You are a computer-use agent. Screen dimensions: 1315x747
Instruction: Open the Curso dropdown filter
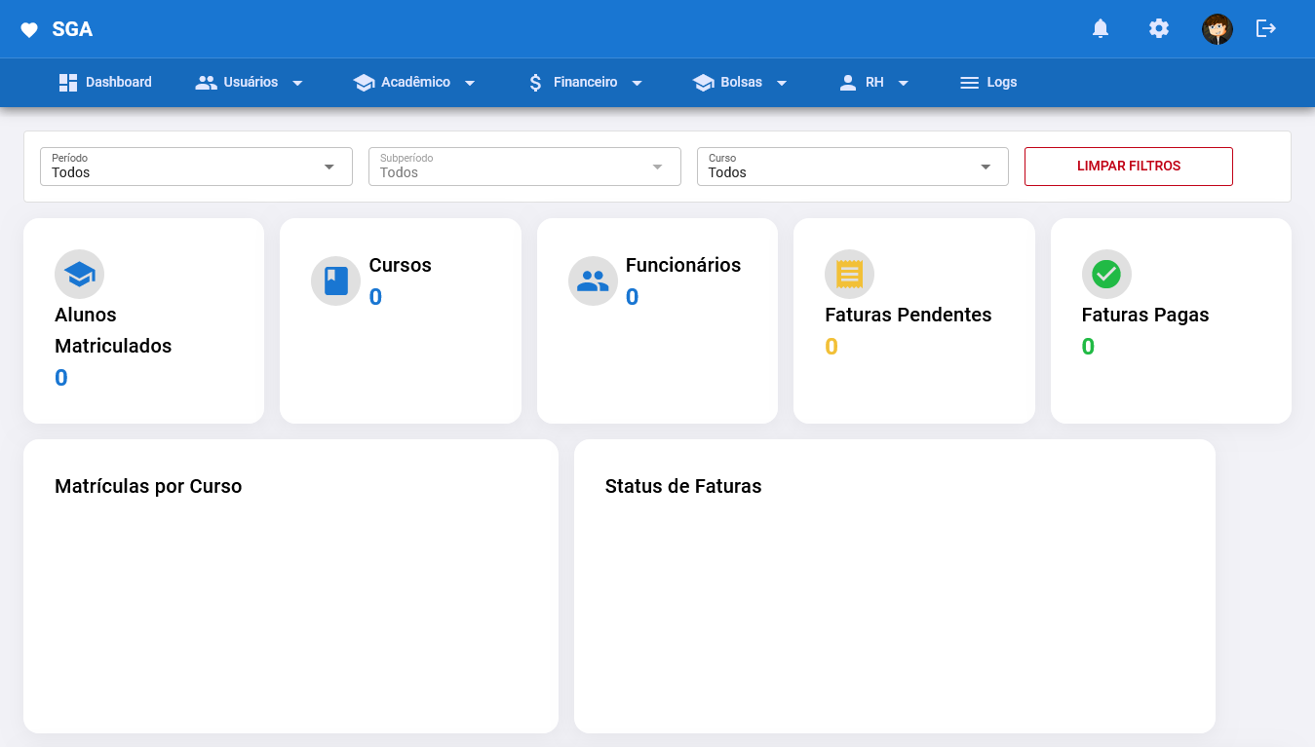point(852,167)
